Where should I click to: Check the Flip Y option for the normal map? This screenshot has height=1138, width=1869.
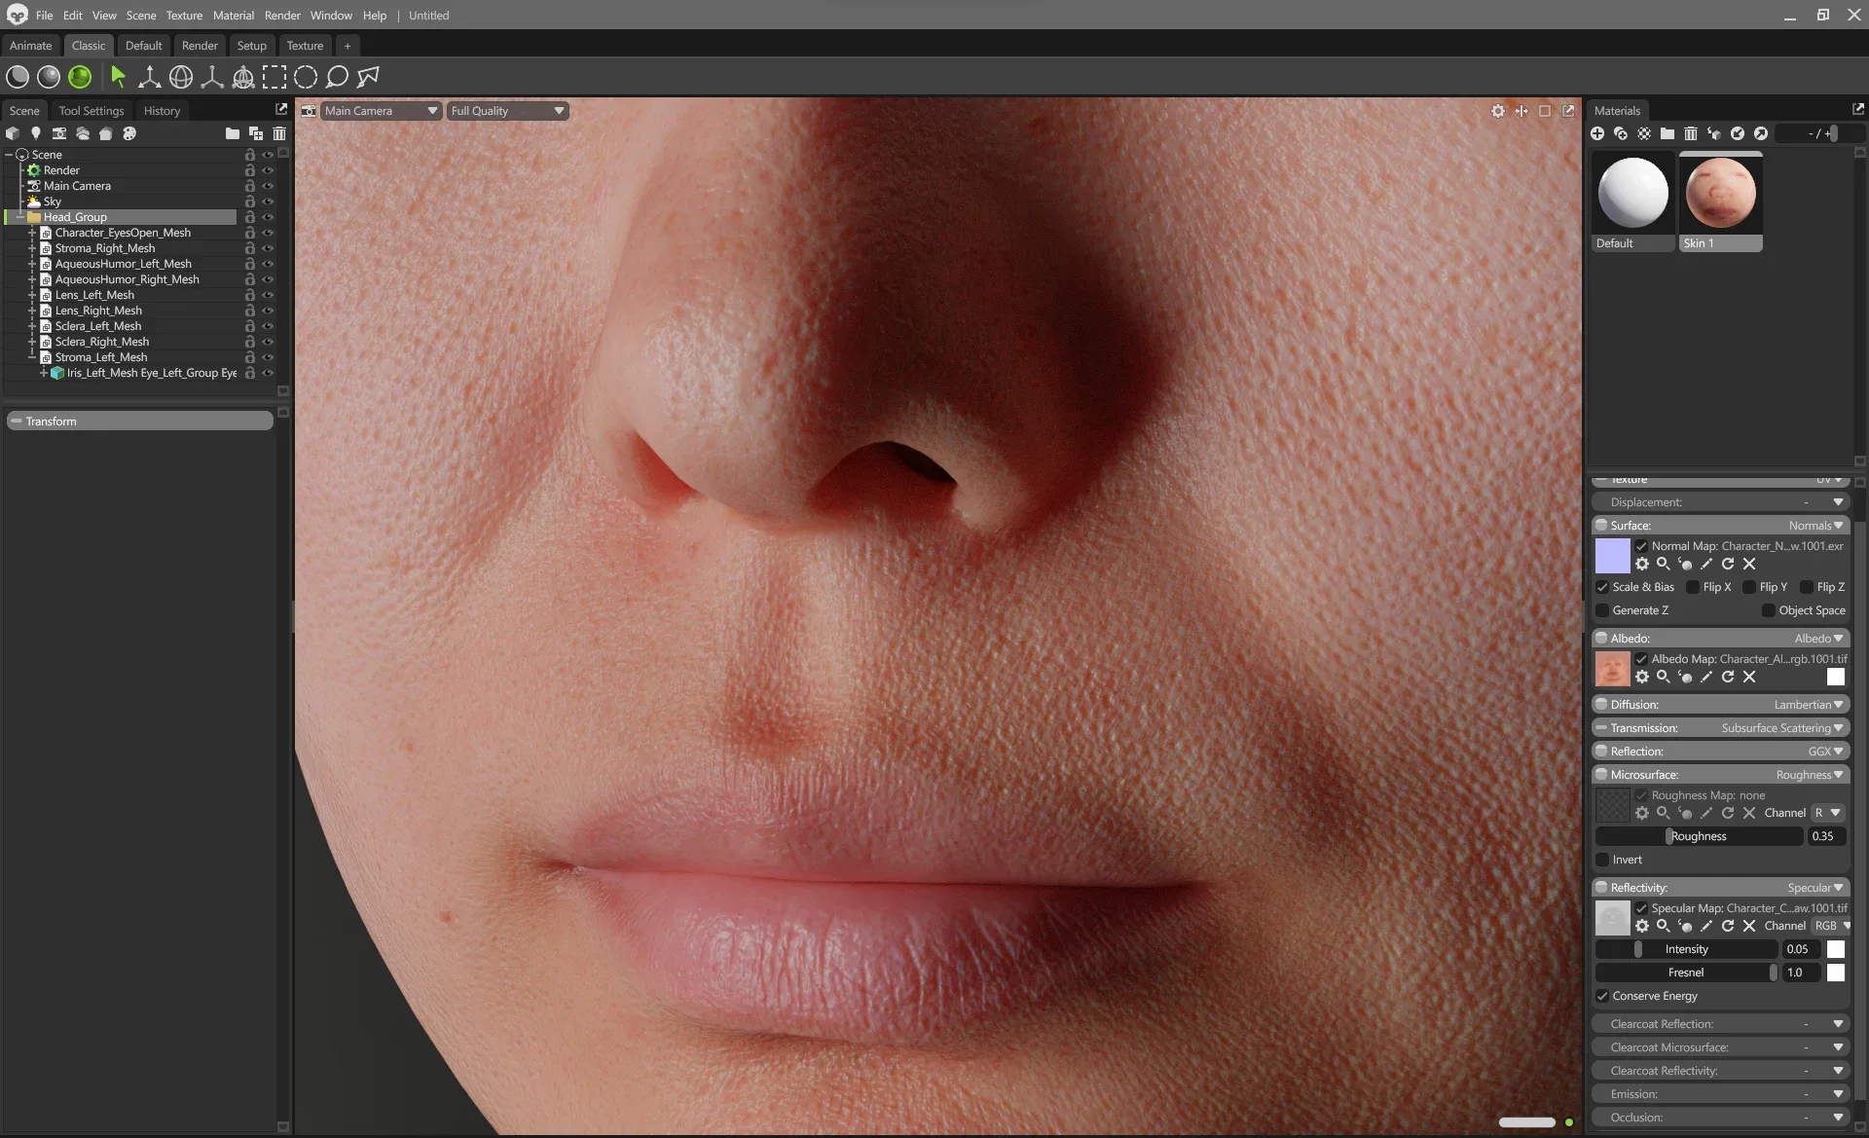click(x=1751, y=587)
